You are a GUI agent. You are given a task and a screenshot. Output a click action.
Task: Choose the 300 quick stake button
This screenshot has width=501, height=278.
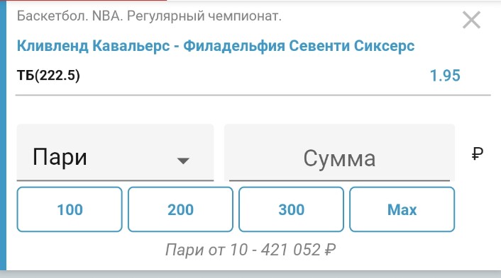point(291,209)
